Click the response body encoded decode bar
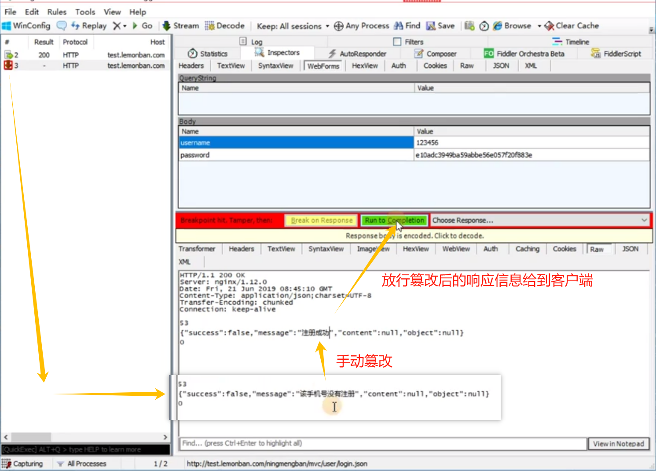 tap(414, 236)
